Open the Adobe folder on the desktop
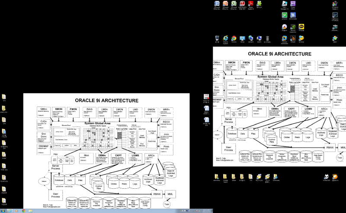Screen dimensions: 346x213 [x=234, y=177]
